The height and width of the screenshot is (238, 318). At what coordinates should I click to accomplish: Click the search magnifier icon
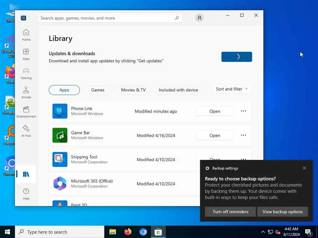[x=177, y=18]
